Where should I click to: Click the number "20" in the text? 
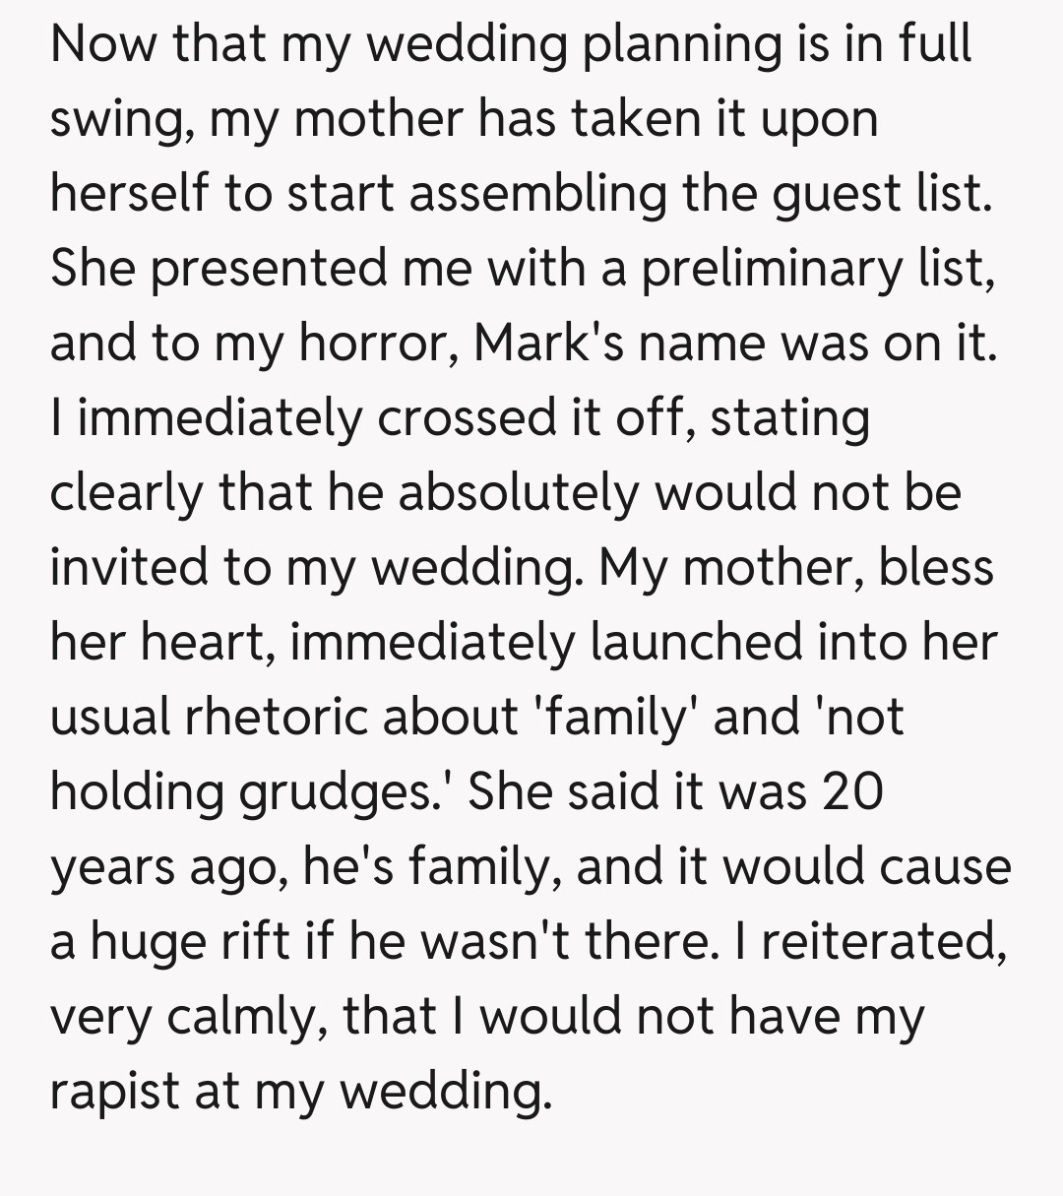pos(850,791)
